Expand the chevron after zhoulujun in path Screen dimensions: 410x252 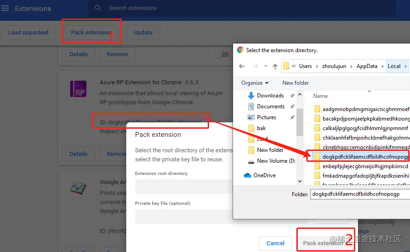point(351,66)
